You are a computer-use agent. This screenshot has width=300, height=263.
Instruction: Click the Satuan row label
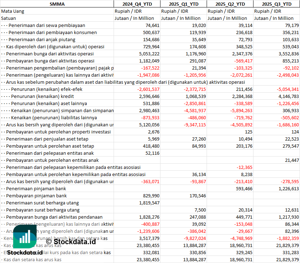[9, 18]
